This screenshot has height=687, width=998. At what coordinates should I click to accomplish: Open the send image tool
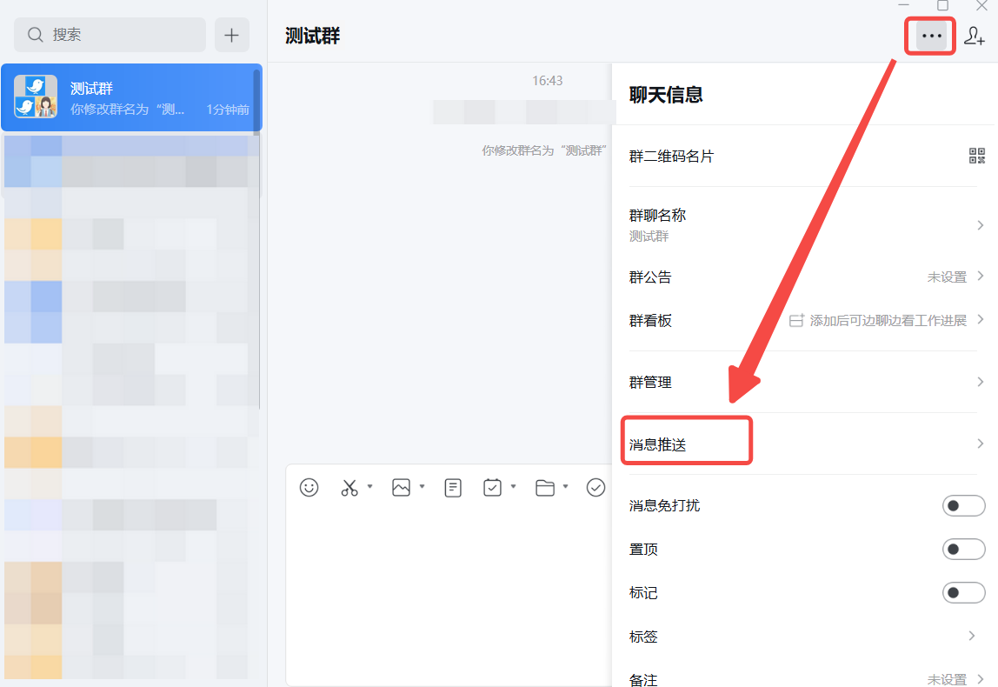tap(403, 488)
